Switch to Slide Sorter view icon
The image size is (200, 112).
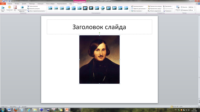point(174,107)
